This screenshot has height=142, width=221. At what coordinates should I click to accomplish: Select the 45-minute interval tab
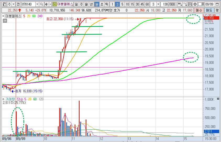tap(142, 4)
